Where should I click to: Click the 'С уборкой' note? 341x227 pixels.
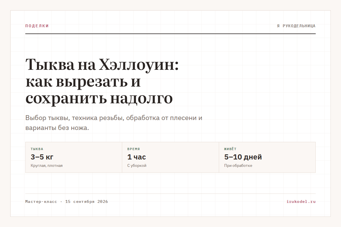[x=137, y=166]
